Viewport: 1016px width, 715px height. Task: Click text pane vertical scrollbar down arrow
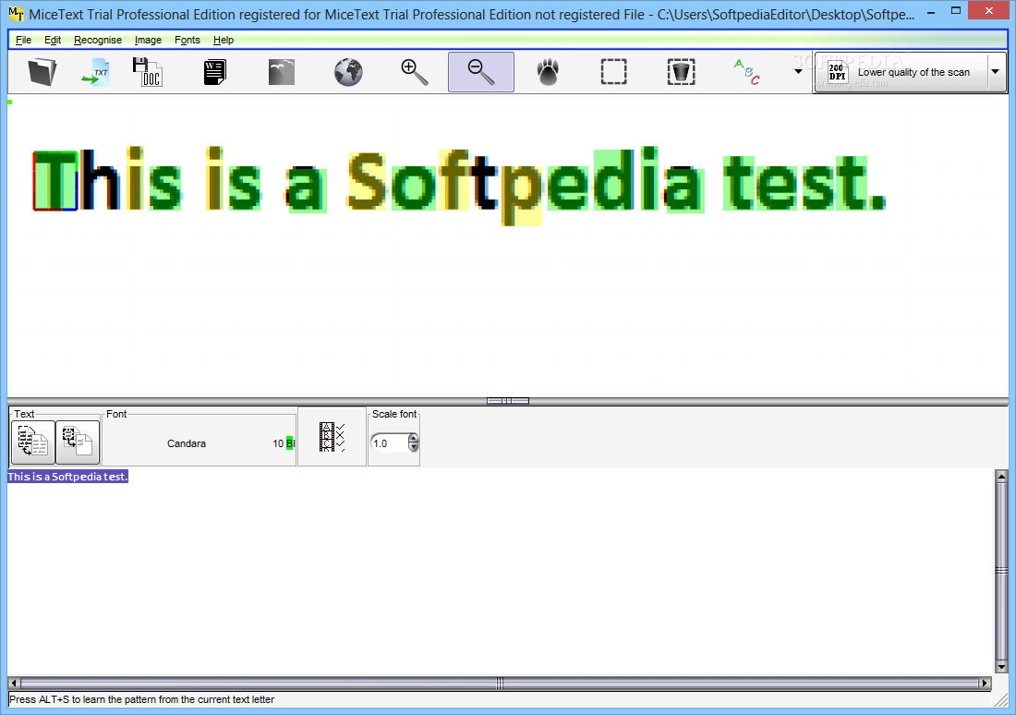click(x=1002, y=666)
